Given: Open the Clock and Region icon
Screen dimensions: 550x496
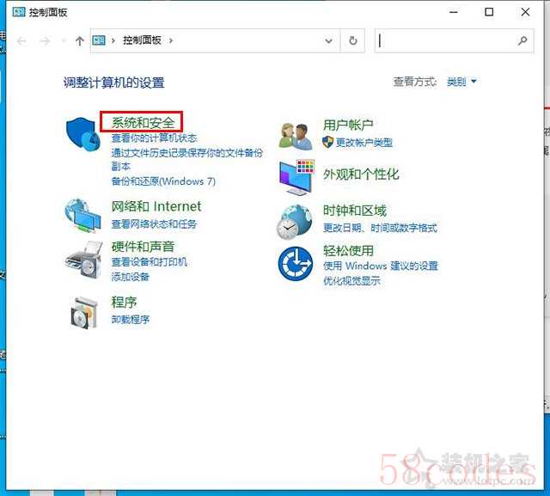Looking at the screenshot, I should click(296, 221).
